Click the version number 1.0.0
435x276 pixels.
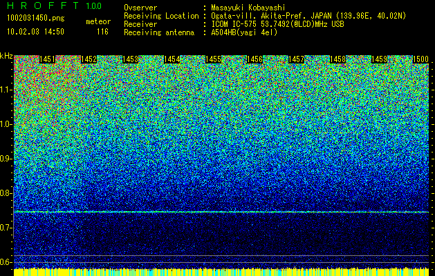point(93,6)
